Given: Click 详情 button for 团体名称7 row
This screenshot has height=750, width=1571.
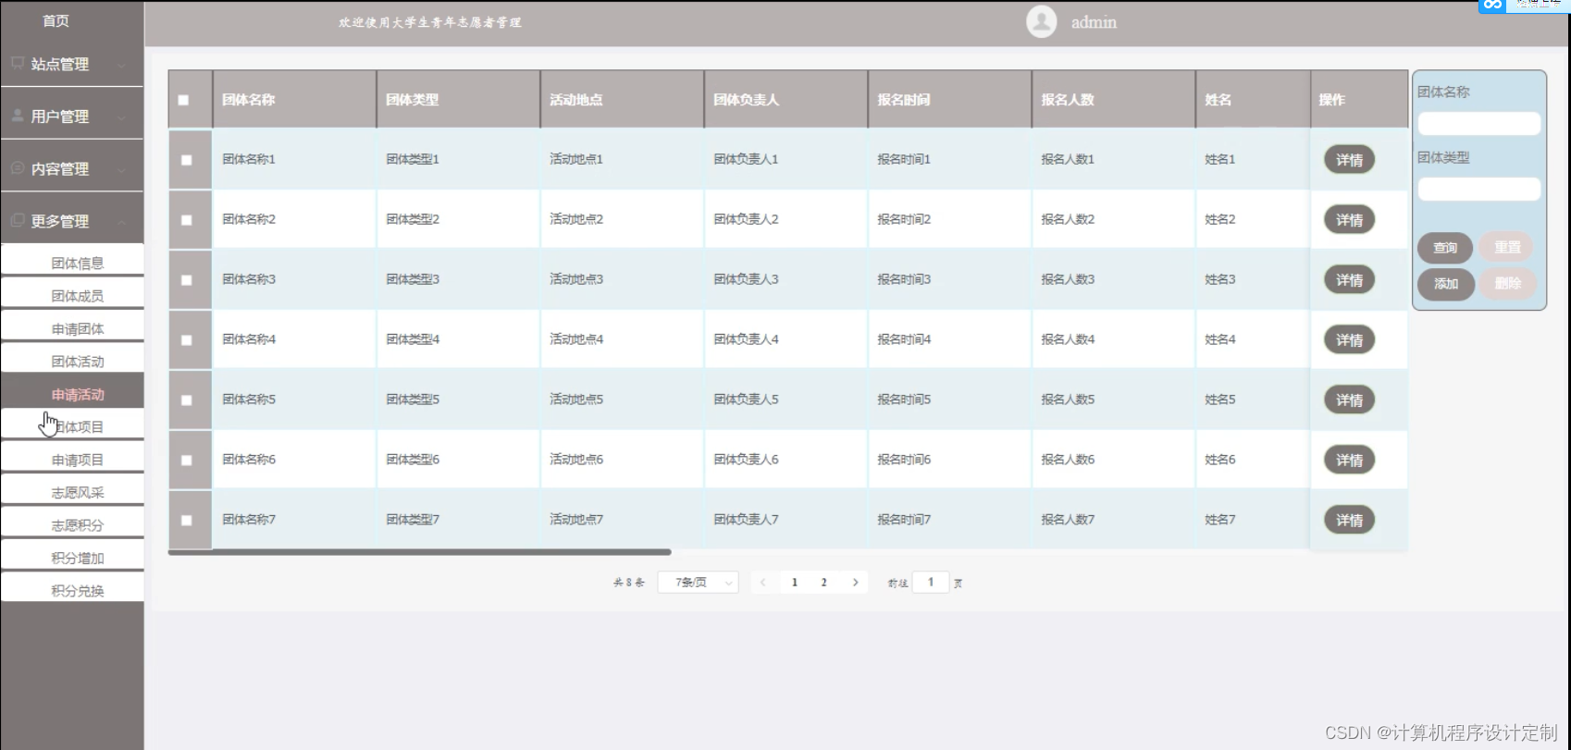Looking at the screenshot, I should click(x=1349, y=521).
